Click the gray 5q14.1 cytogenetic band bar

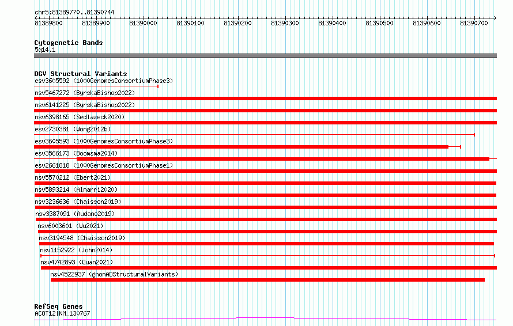(265, 56)
